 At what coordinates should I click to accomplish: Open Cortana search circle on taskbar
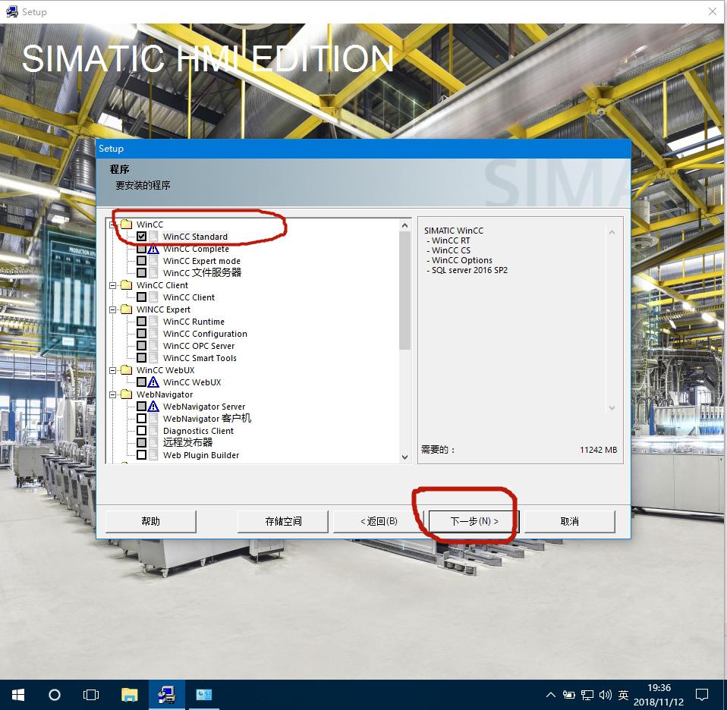(55, 694)
